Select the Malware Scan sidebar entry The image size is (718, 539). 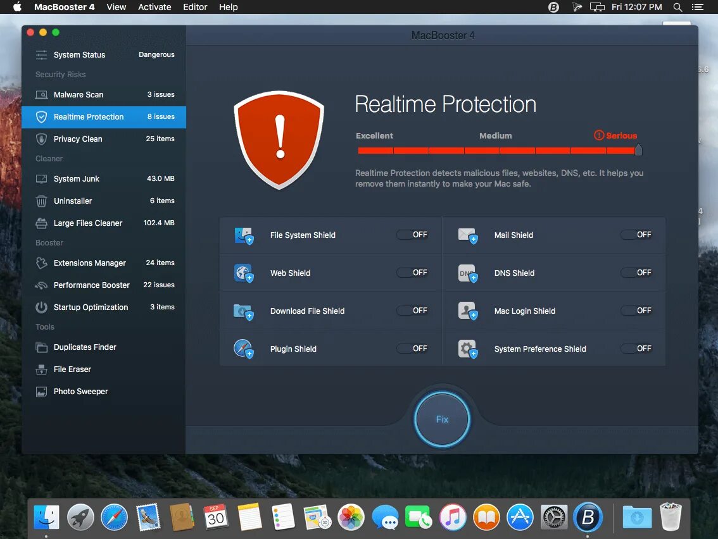[x=104, y=95]
